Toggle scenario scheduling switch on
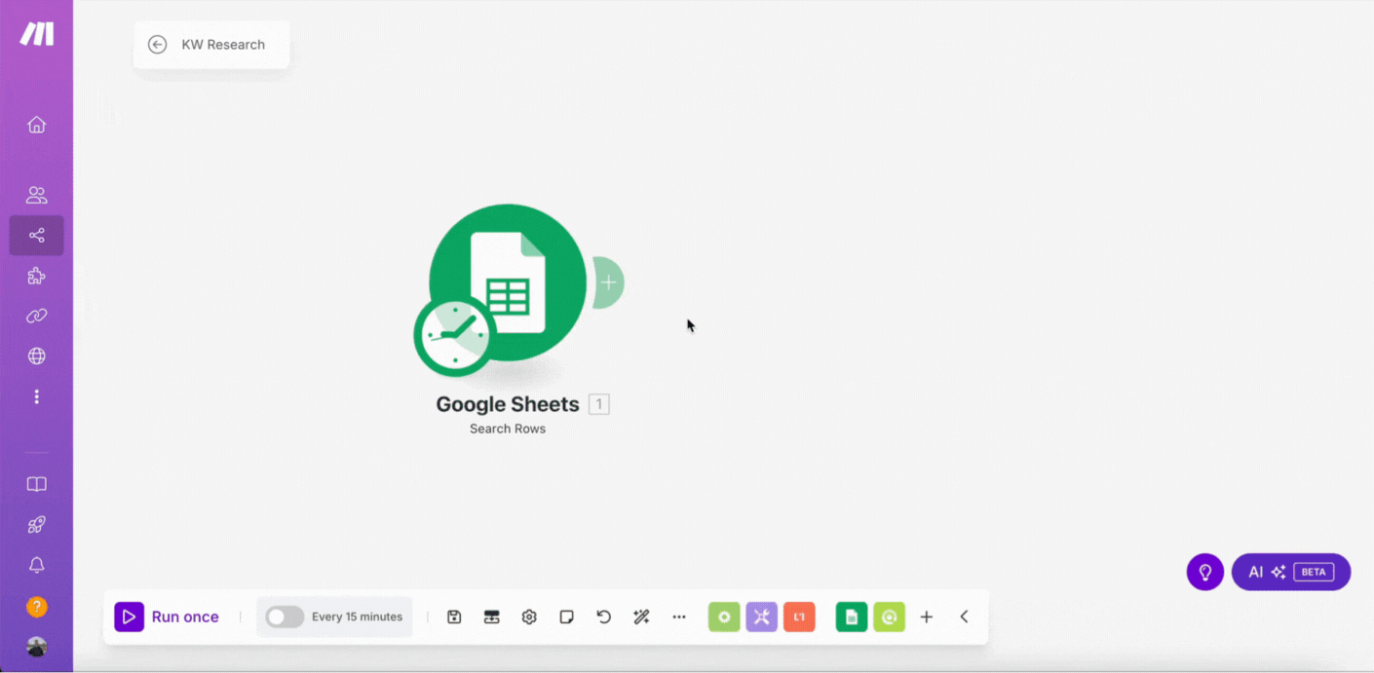This screenshot has height=673, width=1374. point(285,617)
